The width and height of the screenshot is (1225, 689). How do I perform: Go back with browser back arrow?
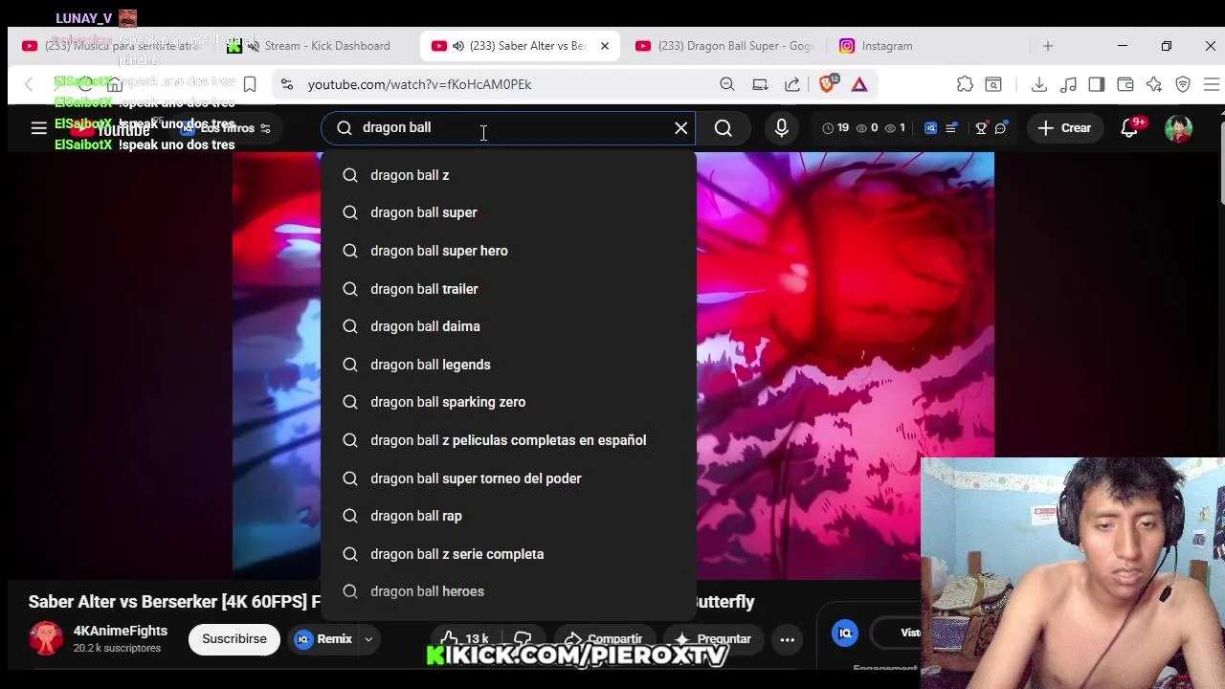point(29,84)
